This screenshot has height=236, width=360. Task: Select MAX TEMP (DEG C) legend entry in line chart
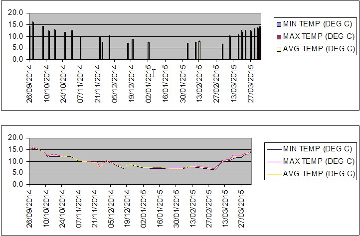tap(311, 161)
